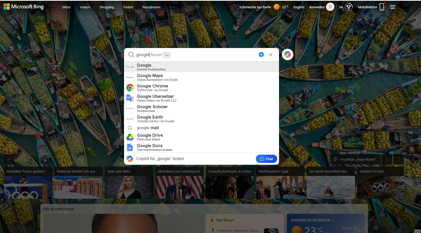Switch language to English
The width and height of the screenshot is (421, 233).
(299, 7)
